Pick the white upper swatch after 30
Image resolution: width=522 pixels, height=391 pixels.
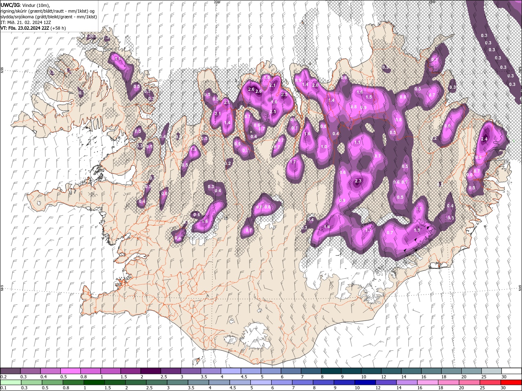(x=511, y=371)
